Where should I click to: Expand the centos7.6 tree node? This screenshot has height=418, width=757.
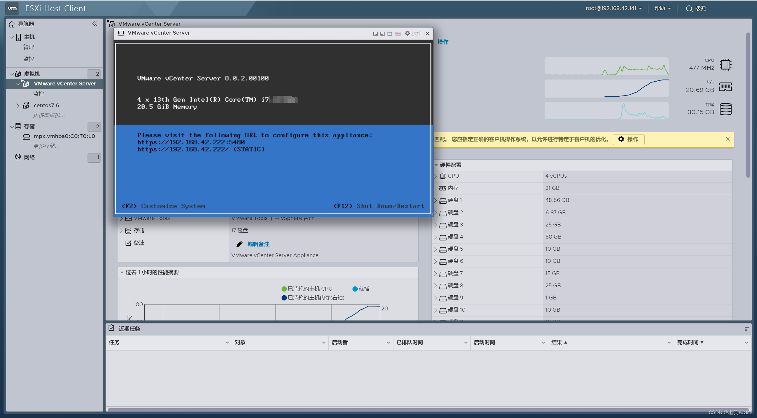coord(17,106)
